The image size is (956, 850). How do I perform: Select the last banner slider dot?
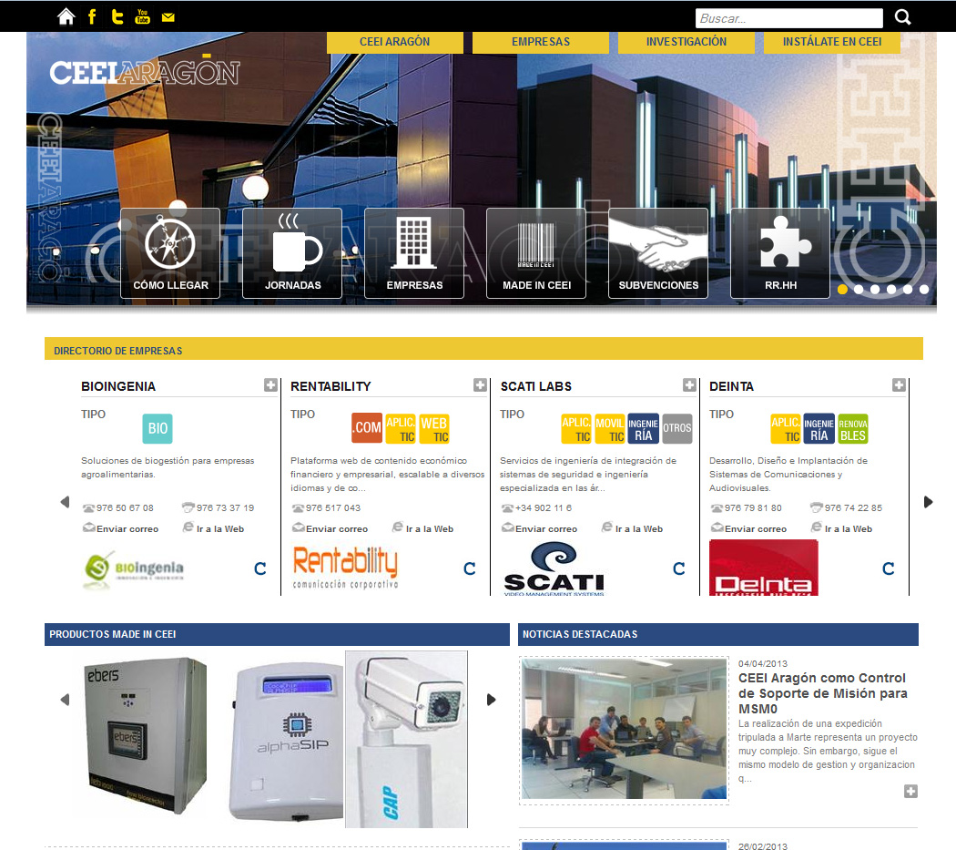[924, 289]
